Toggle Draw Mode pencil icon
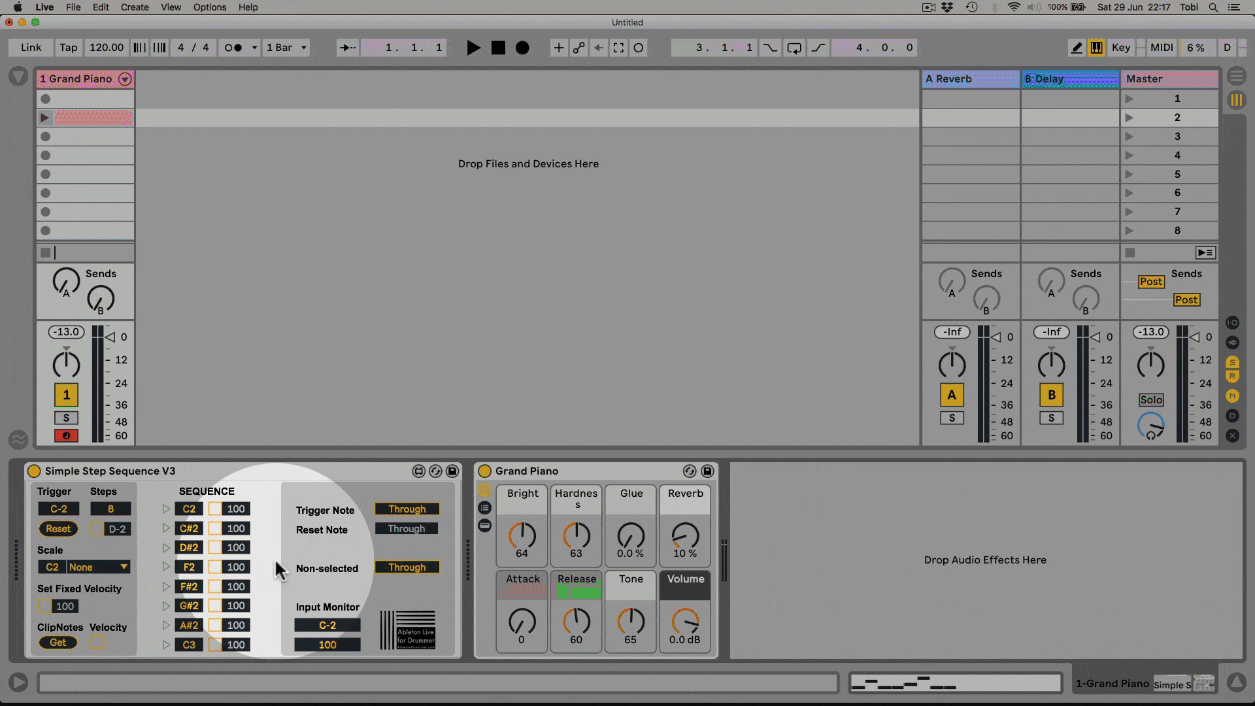 point(1077,48)
